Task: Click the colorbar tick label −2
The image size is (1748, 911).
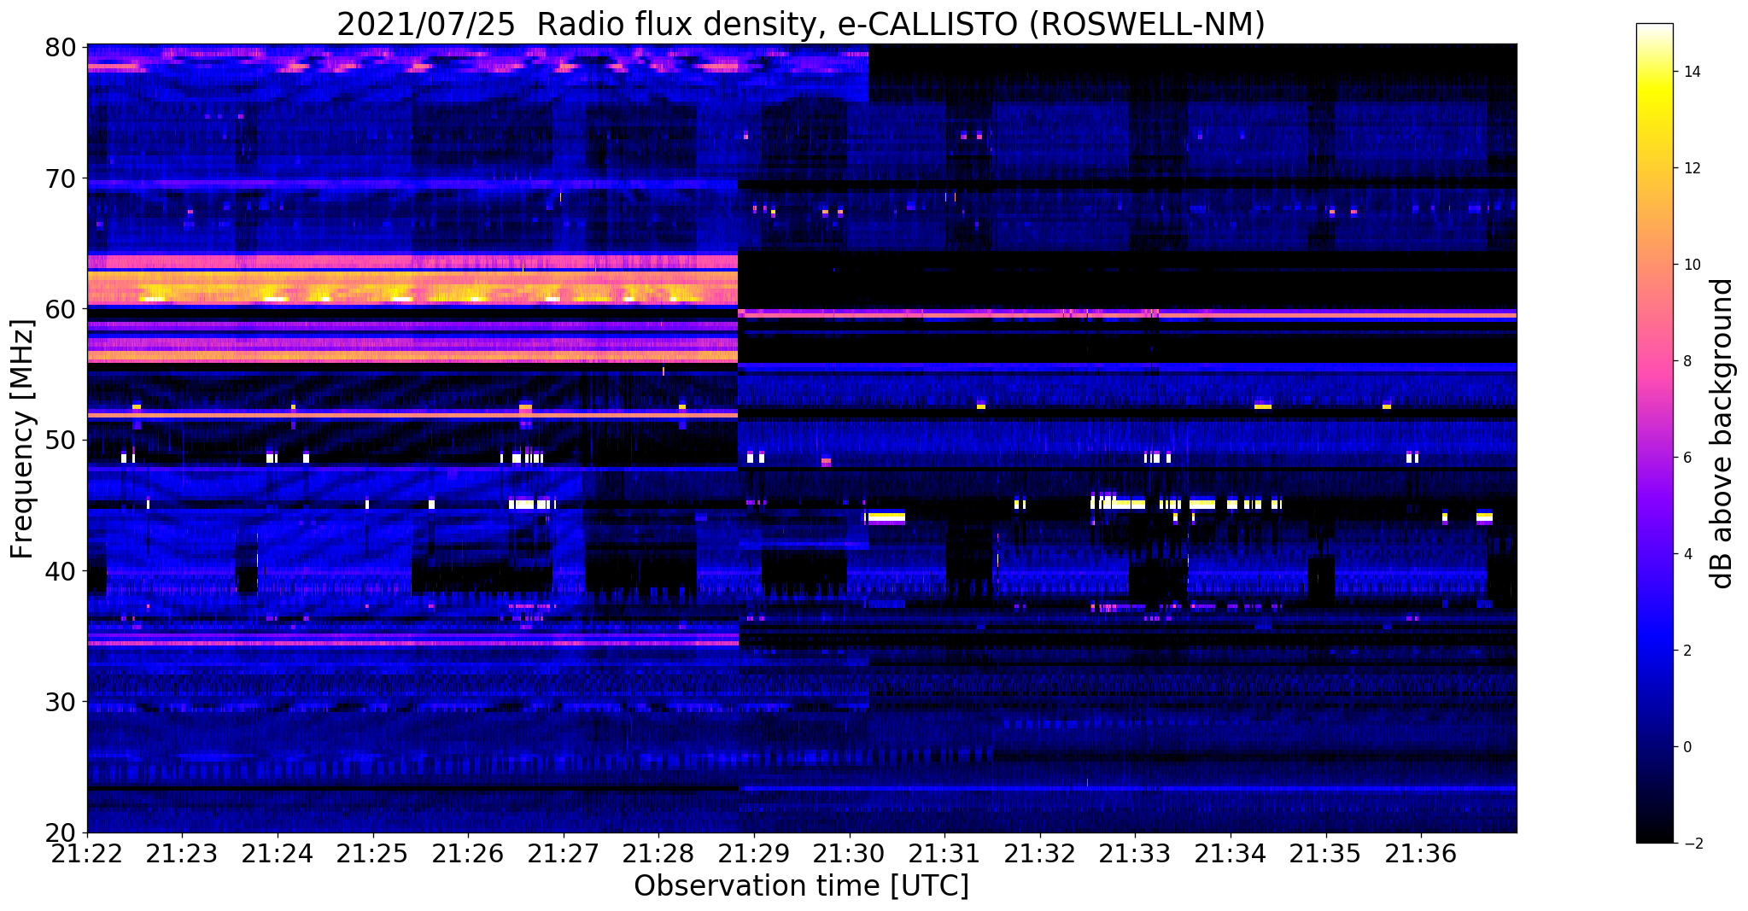Action: 1691,844
